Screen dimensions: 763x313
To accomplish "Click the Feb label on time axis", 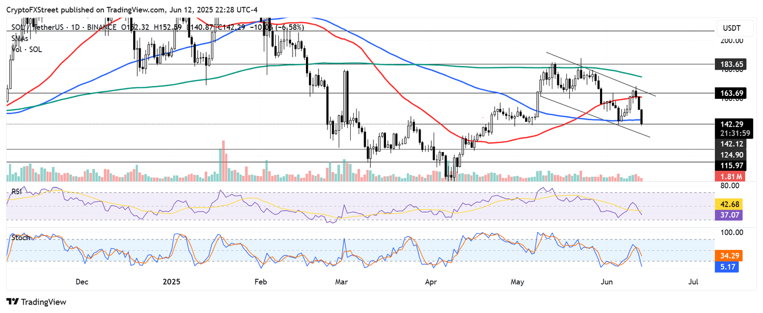I will pos(260,282).
